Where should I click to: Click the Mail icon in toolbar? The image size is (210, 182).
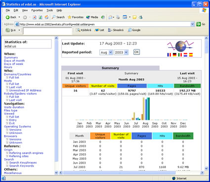(x=110, y=17)
